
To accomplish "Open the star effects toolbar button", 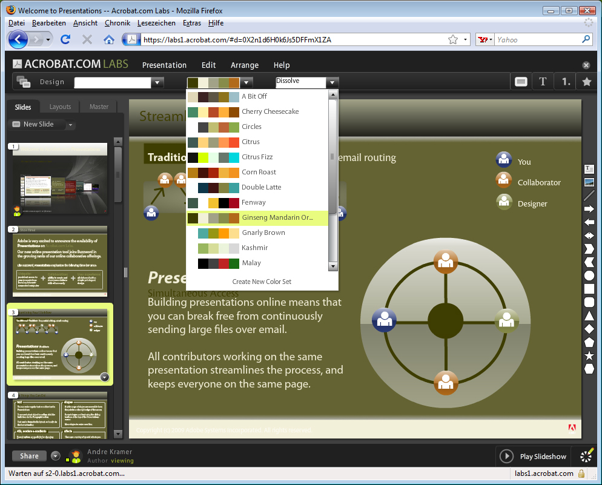I will 587,82.
